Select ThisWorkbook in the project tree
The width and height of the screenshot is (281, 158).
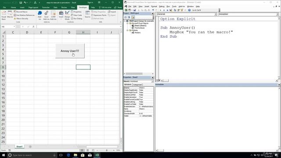point(140,28)
